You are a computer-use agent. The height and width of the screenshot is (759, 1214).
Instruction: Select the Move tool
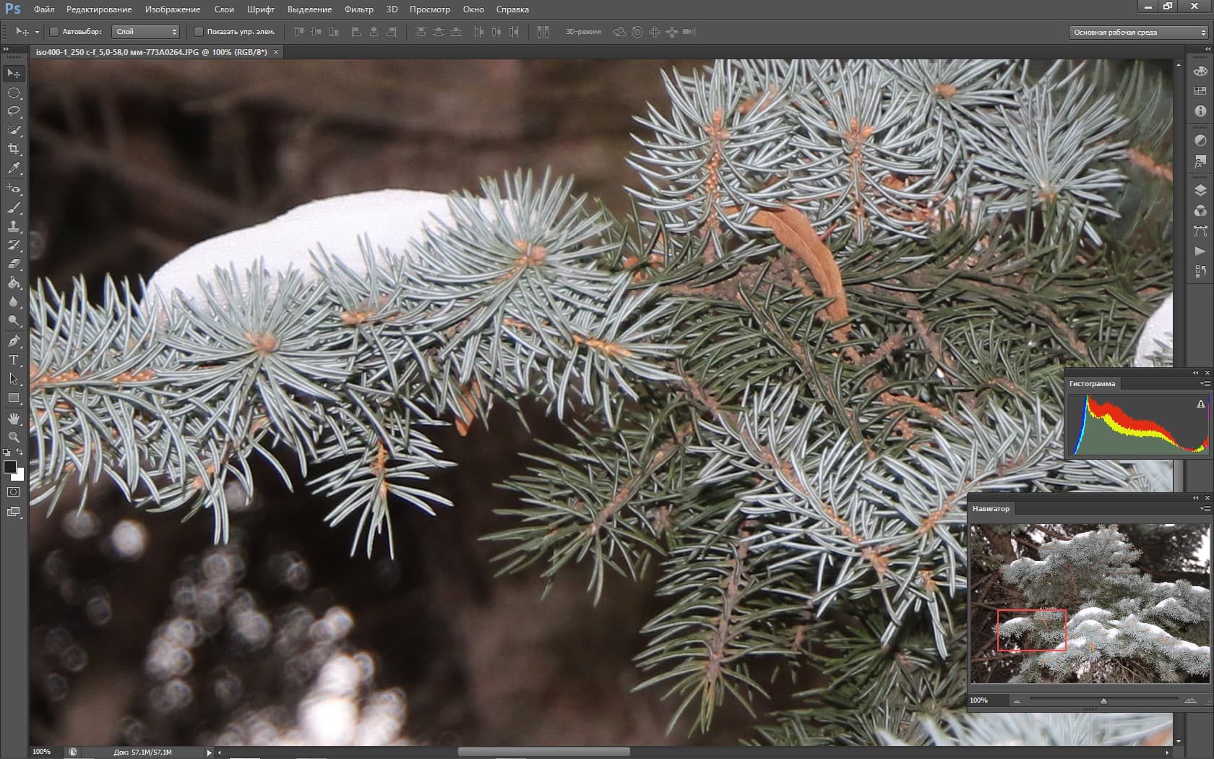(14, 74)
